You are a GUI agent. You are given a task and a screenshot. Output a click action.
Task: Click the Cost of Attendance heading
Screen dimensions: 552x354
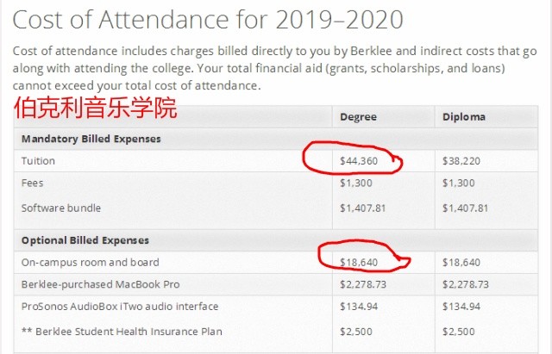click(x=208, y=20)
